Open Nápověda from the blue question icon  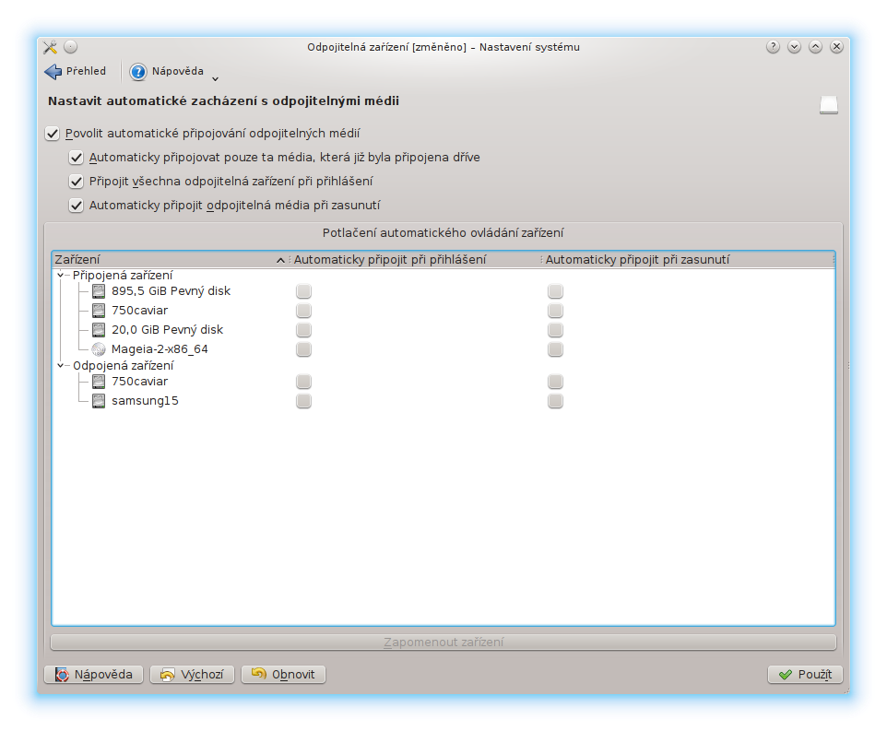coord(138,72)
